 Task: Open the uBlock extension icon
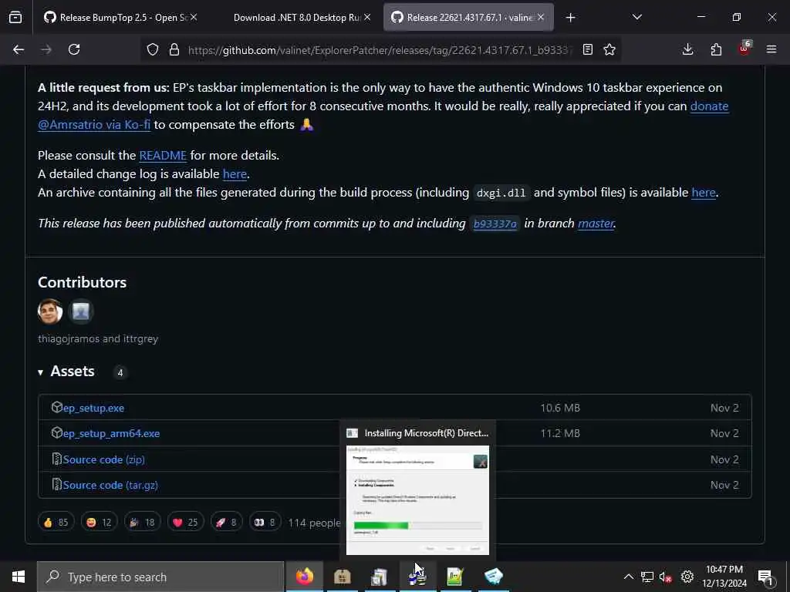click(x=744, y=49)
